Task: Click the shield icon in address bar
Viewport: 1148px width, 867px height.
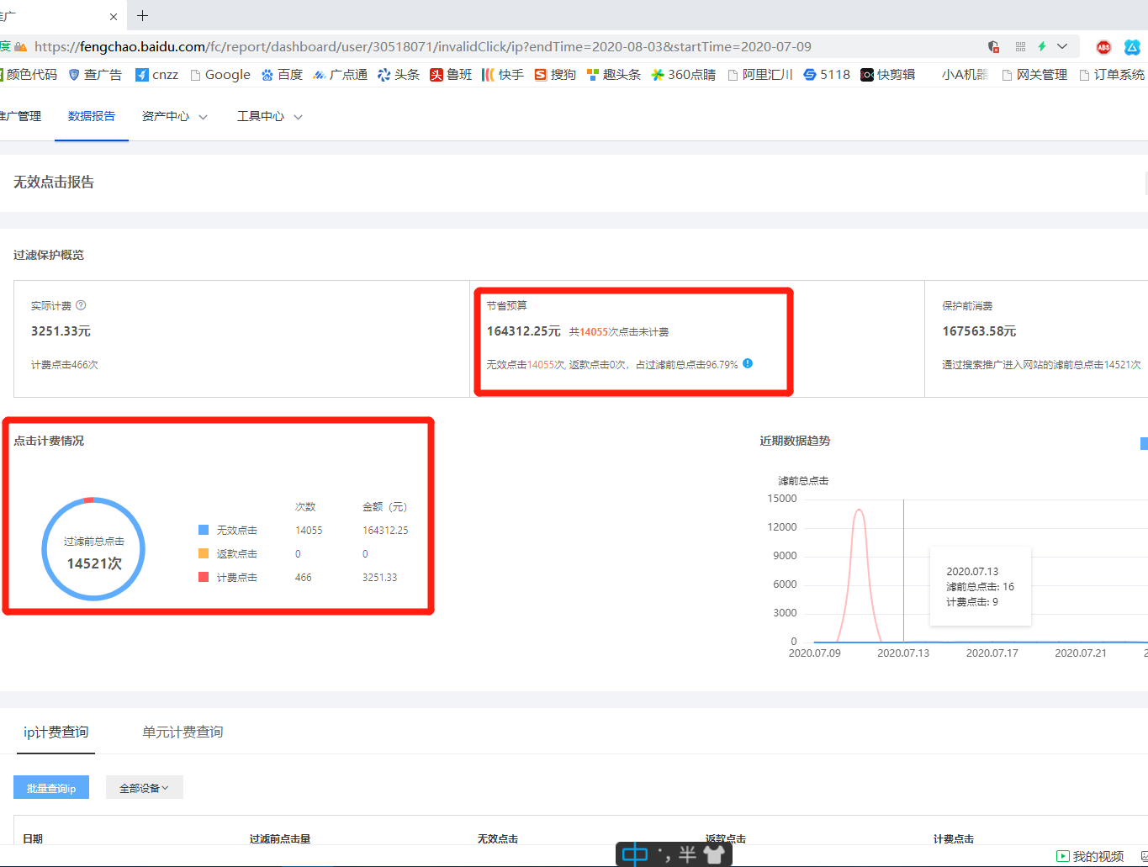Action: click(x=993, y=47)
